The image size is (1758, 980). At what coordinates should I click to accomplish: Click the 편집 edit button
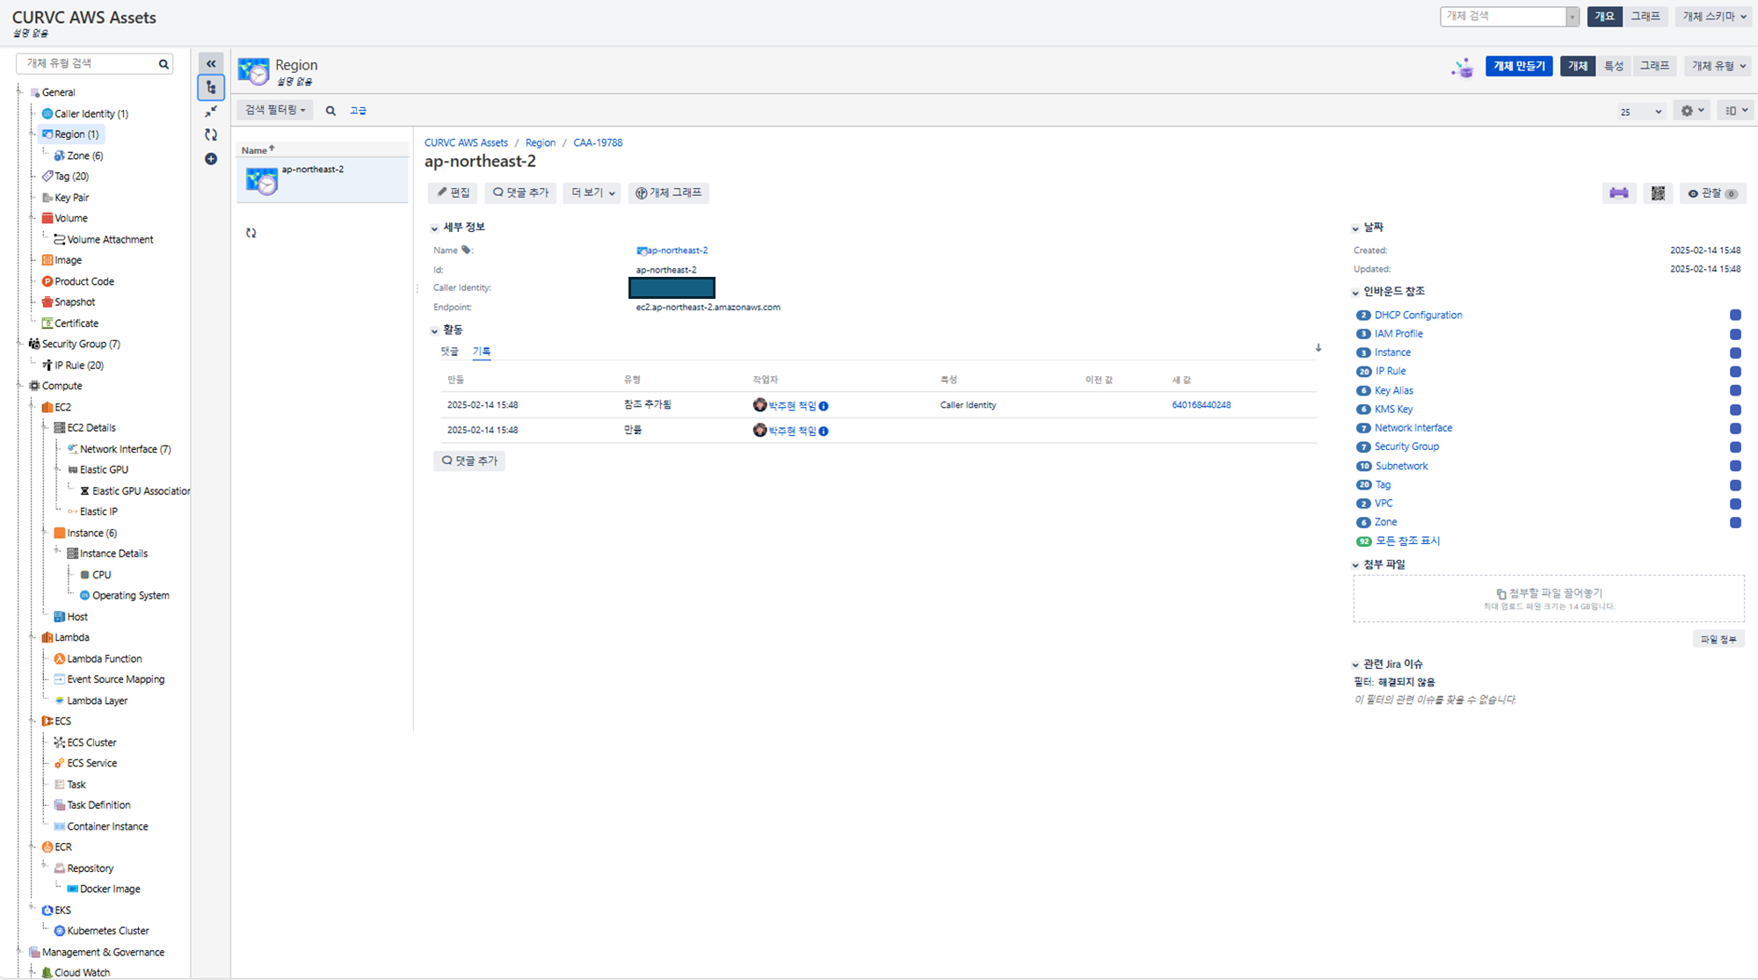pos(454,192)
